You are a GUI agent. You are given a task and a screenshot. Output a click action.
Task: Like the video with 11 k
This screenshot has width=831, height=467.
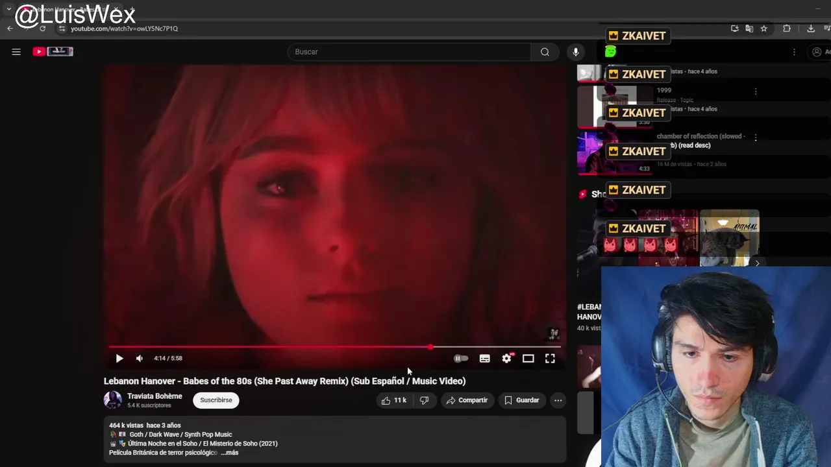[393, 400]
